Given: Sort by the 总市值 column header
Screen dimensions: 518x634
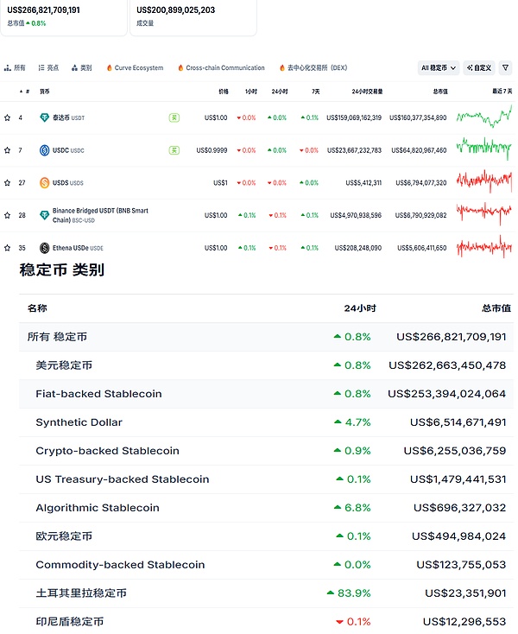Looking at the screenshot, I should pos(439,91).
